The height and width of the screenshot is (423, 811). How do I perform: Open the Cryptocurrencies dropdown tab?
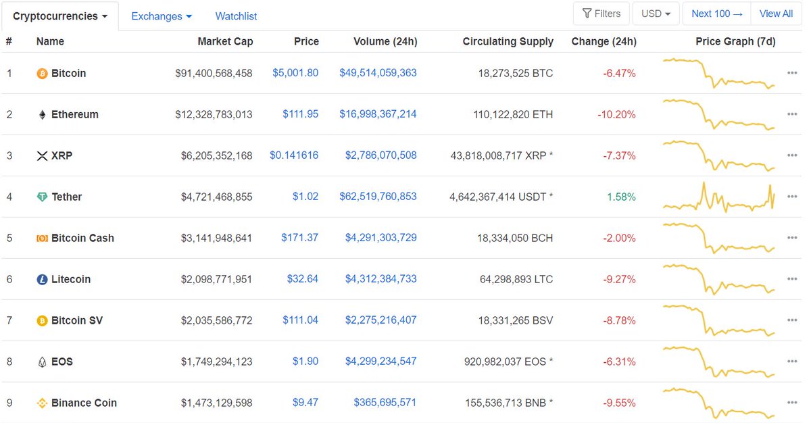60,16
